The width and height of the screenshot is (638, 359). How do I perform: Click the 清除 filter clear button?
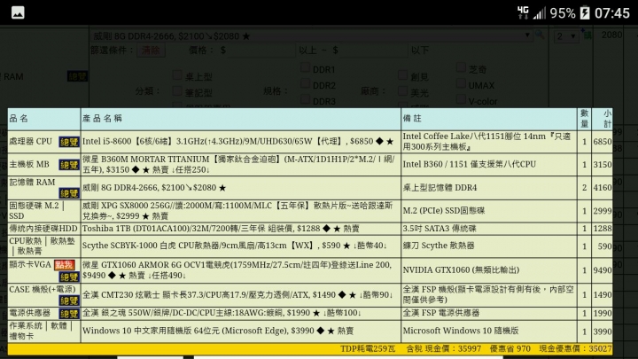(x=151, y=51)
